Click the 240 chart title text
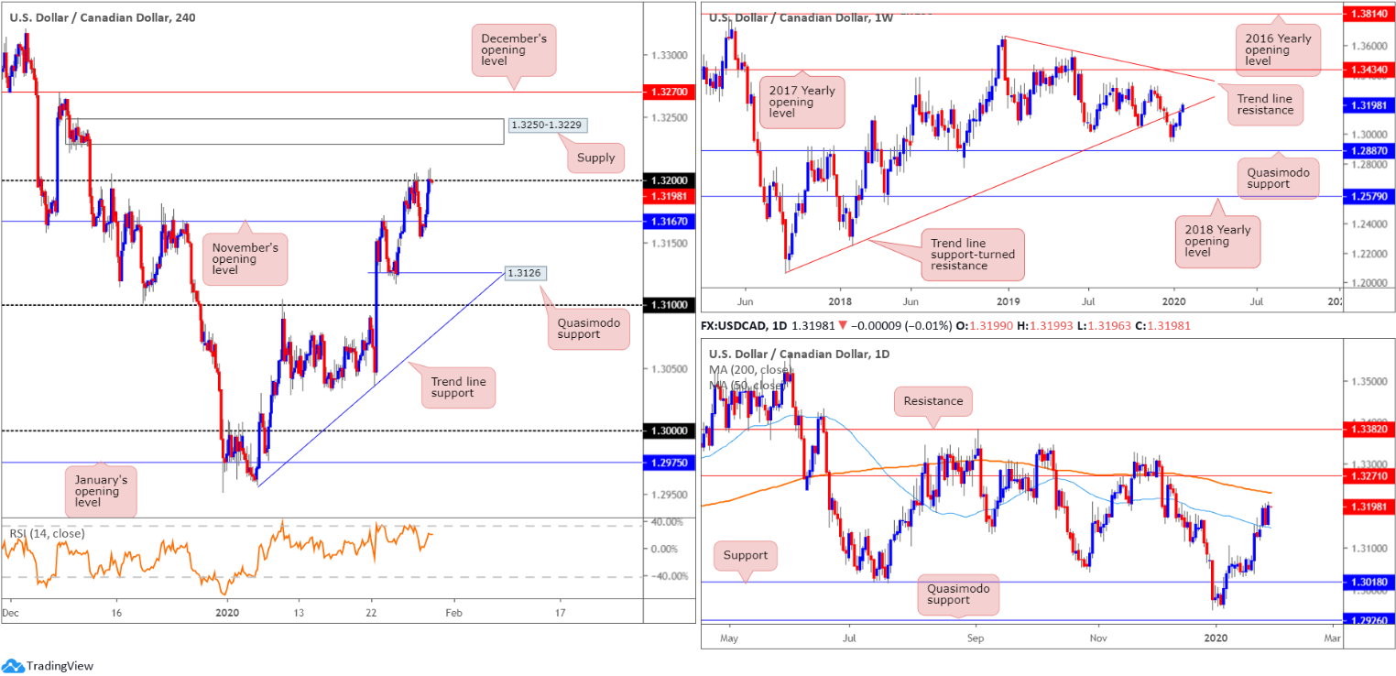 coord(103,16)
